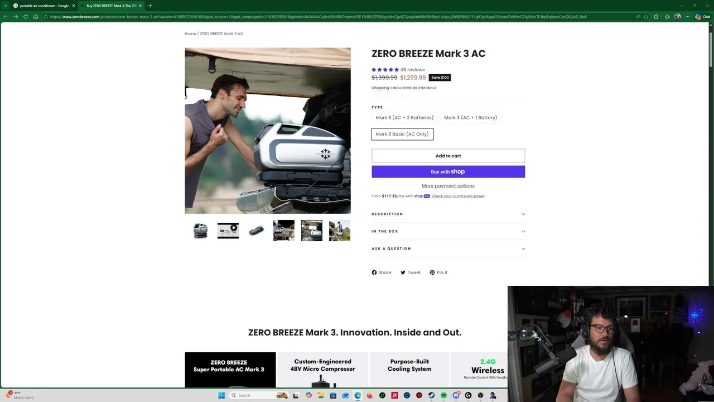Viewport: 714px width, 402px height.
Task: Select the first product thumbnail of the AC unit
Action: click(x=200, y=231)
